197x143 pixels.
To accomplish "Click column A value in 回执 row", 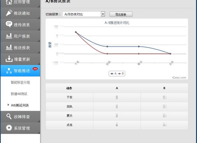I will tap(117, 106).
